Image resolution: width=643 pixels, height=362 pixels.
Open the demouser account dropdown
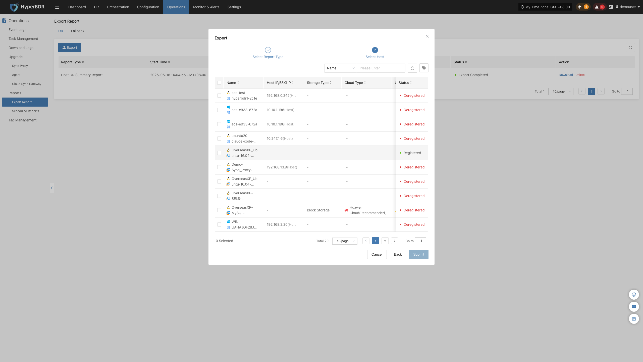point(627,7)
